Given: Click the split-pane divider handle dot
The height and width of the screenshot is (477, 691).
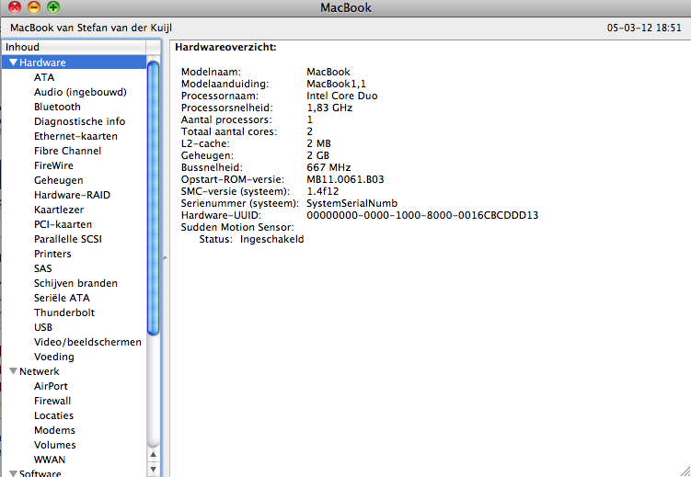Looking at the screenshot, I should tap(165, 258).
